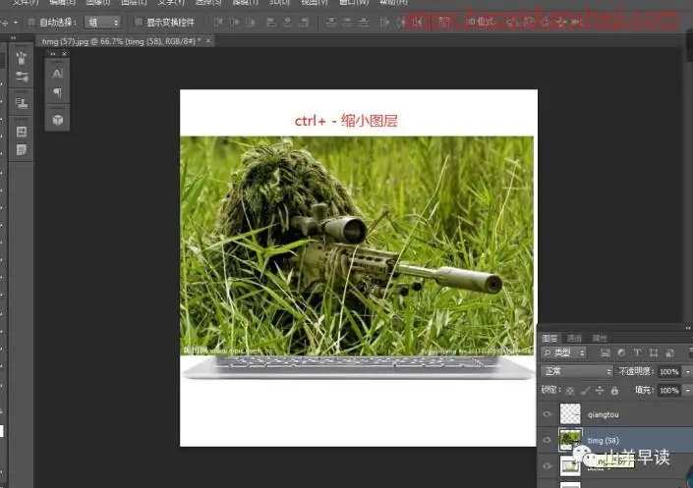
Task: Open the 文字(Y) menu
Action: pos(171,3)
